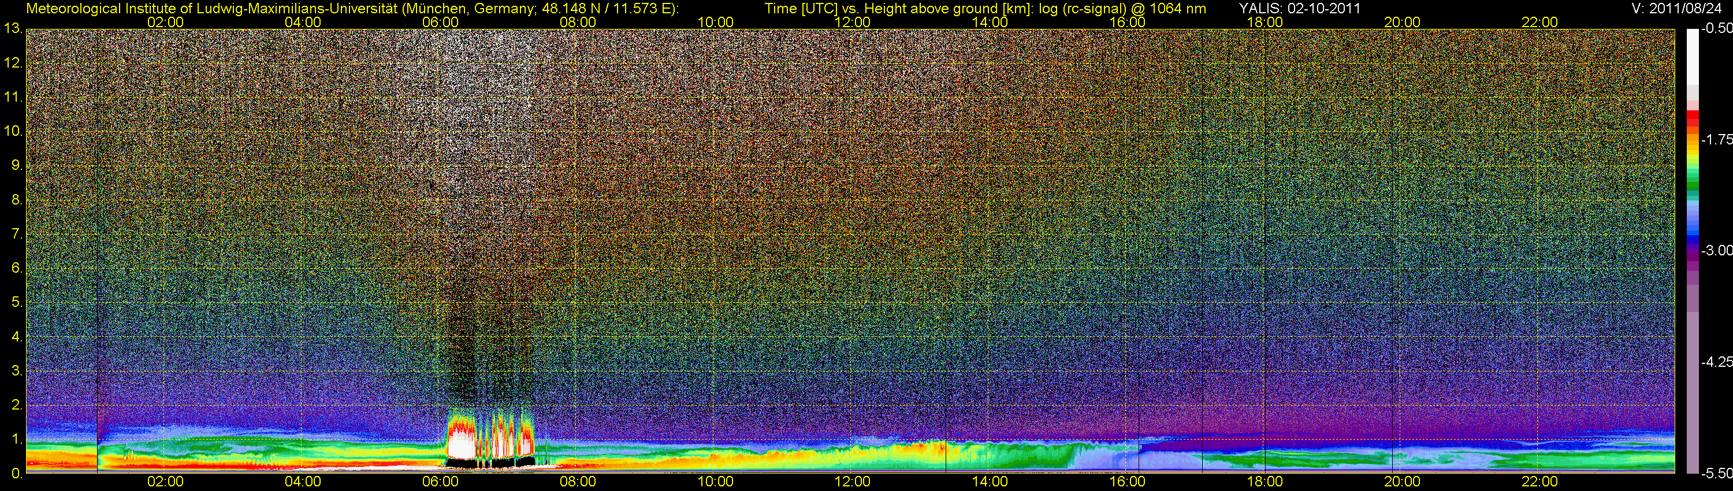Click 12:00 on the bottom time axis
1733x491 pixels.
tap(853, 482)
